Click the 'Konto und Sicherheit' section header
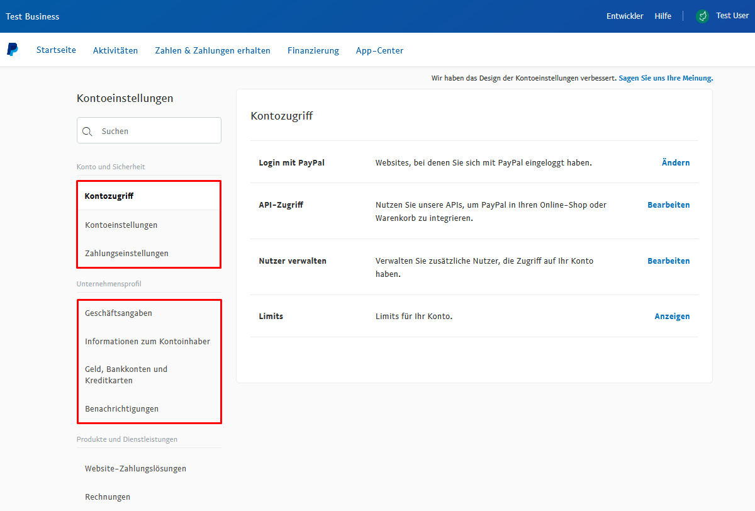Image resolution: width=755 pixels, height=511 pixels. click(x=111, y=167)
